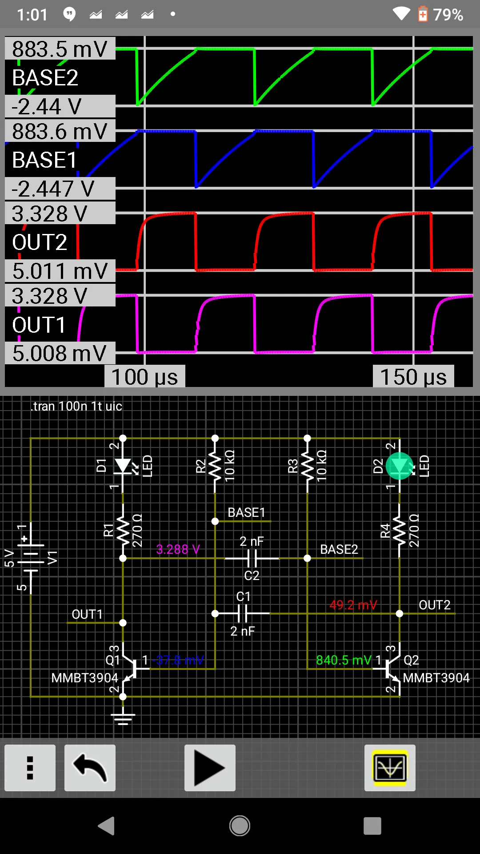Image resolution: width=480 pixels, height=854 pixels.
Task: Start simulation with the play button
Action: click(210, 768)
